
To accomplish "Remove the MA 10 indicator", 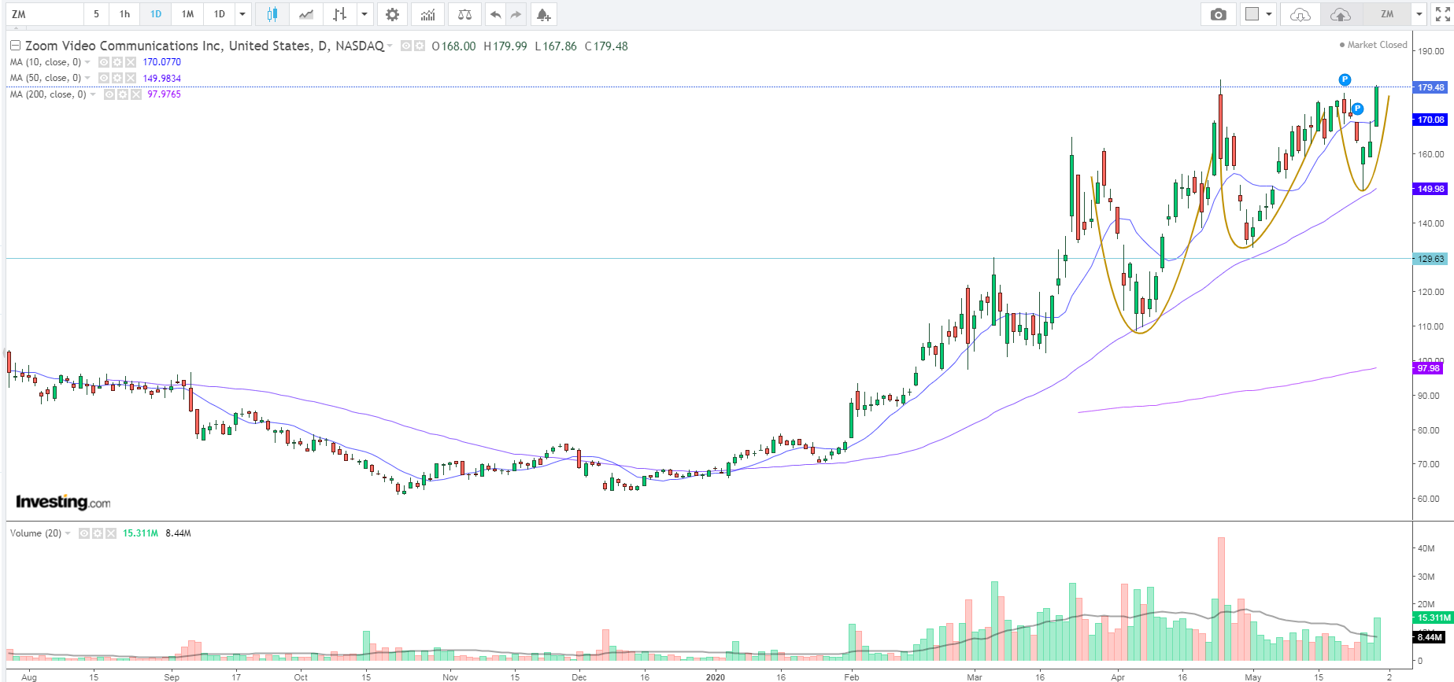I will (130, 62).
